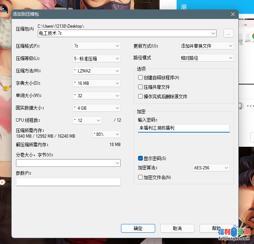Expand the dictionary size 16 MB dropdown
Image resolution: width=254 pixels, height=244 pixels.
pyautogui.click(x=96, y=83)
